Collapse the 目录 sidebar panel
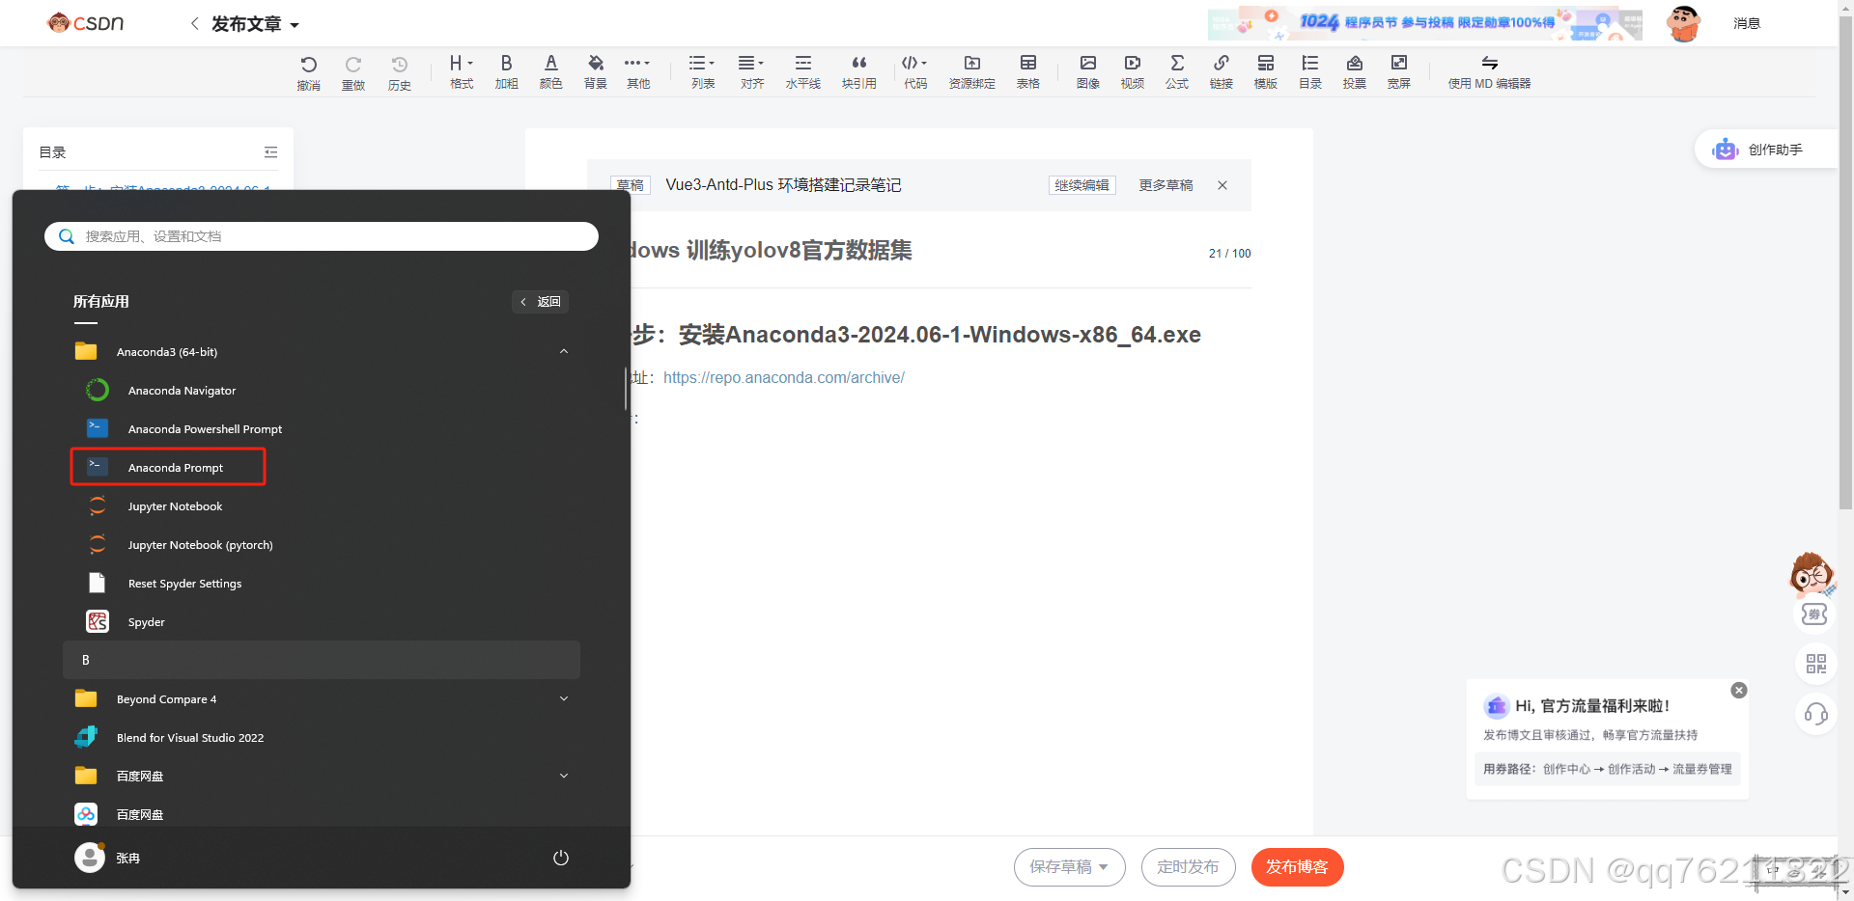The image size is (1854, 901). [x=270, y=152]
